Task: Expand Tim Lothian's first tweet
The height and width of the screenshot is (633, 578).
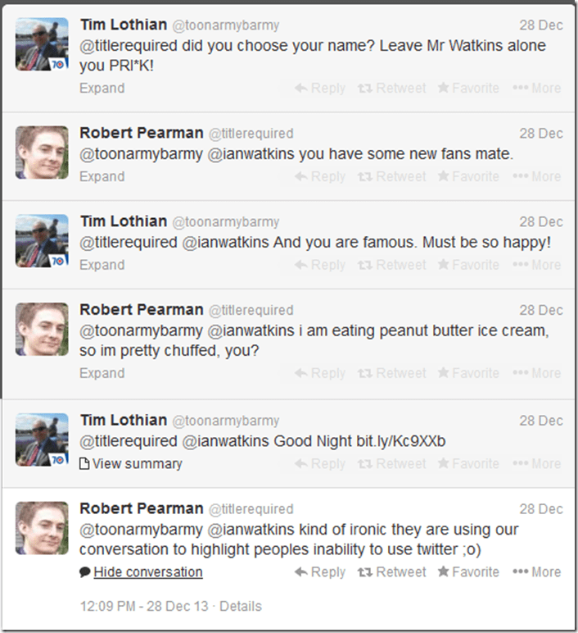Action: (x=102, y=88)
